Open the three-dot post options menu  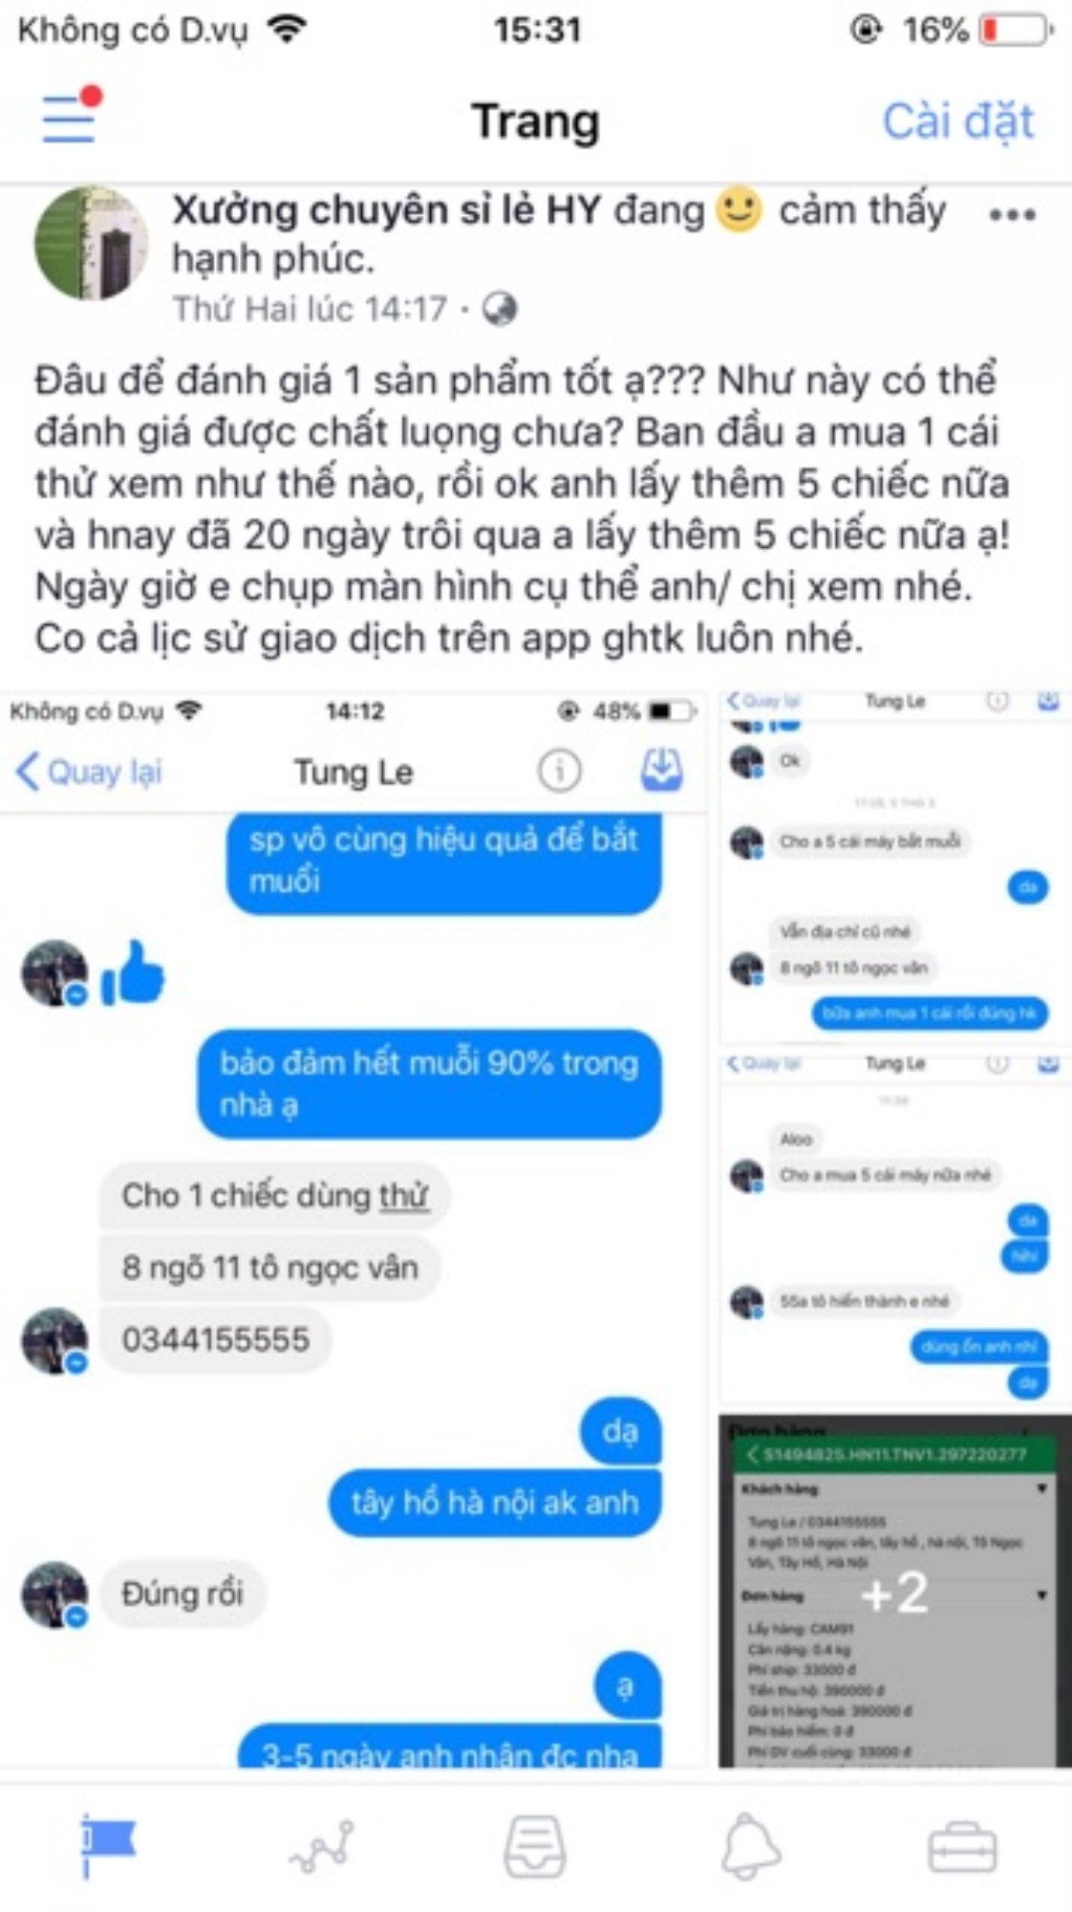(x=1012, y=215)
